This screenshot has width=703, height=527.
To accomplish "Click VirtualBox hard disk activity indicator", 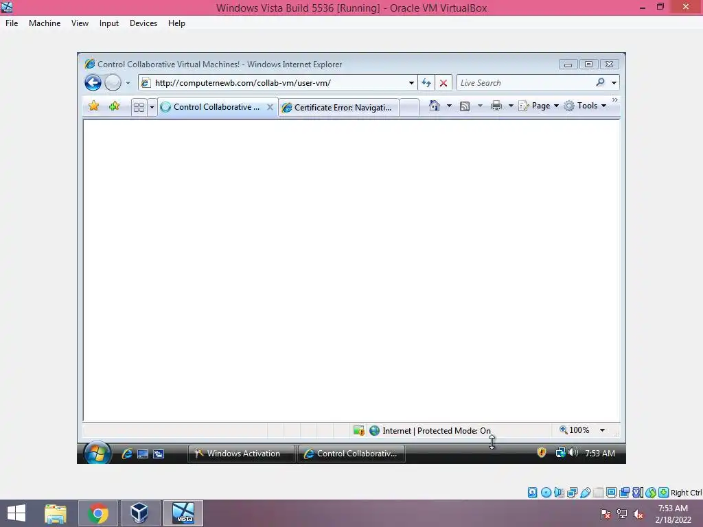I will coord(532,493).
